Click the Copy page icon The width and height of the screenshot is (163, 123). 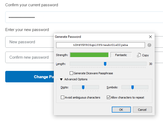(x=139, y=55)
